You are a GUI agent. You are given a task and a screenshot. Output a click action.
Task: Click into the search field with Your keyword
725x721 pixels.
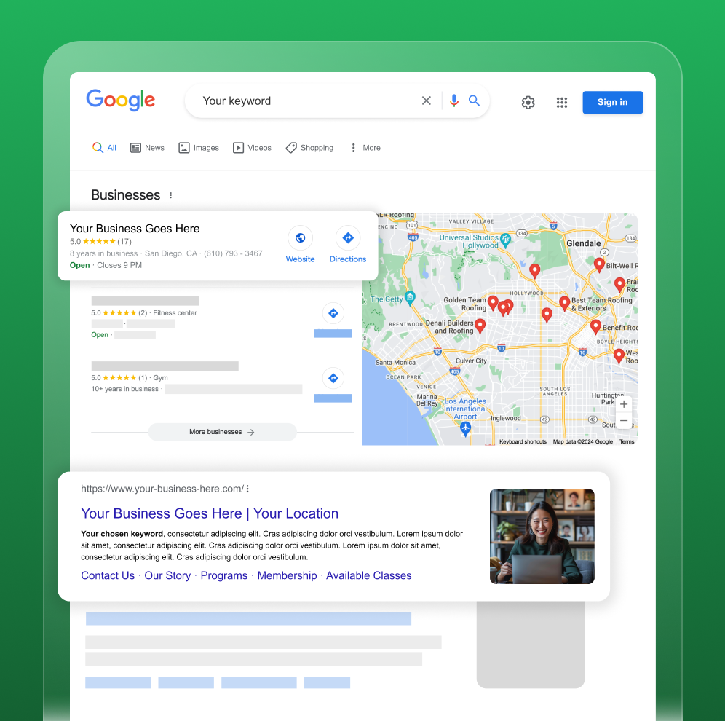click(306, 101)
